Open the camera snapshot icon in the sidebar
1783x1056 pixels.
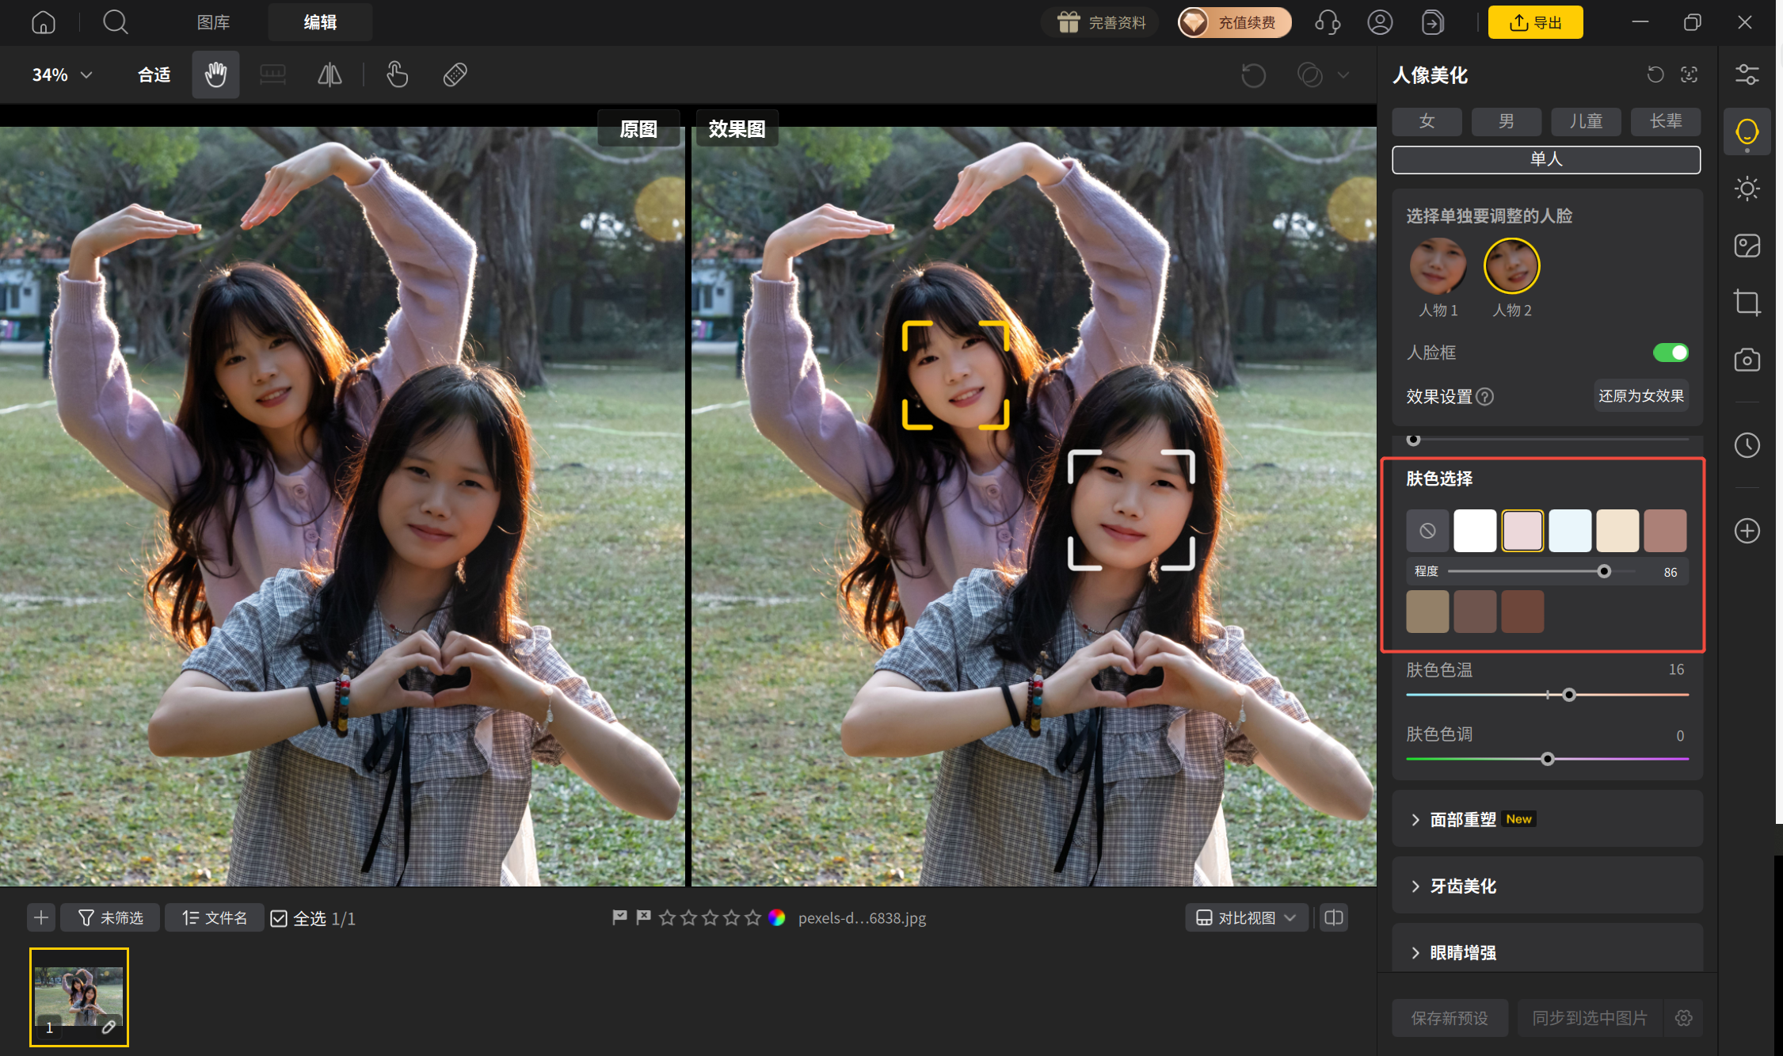pos(1747,360)
